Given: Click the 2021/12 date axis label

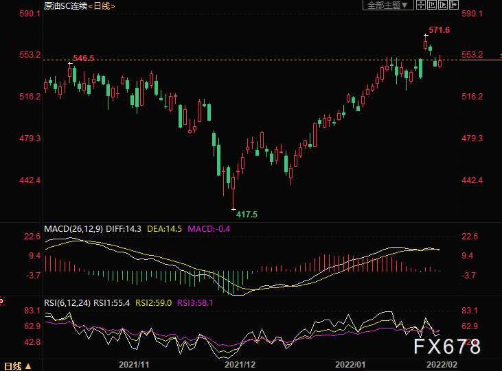Looking at the screenshot, I should tap(240, 365).
